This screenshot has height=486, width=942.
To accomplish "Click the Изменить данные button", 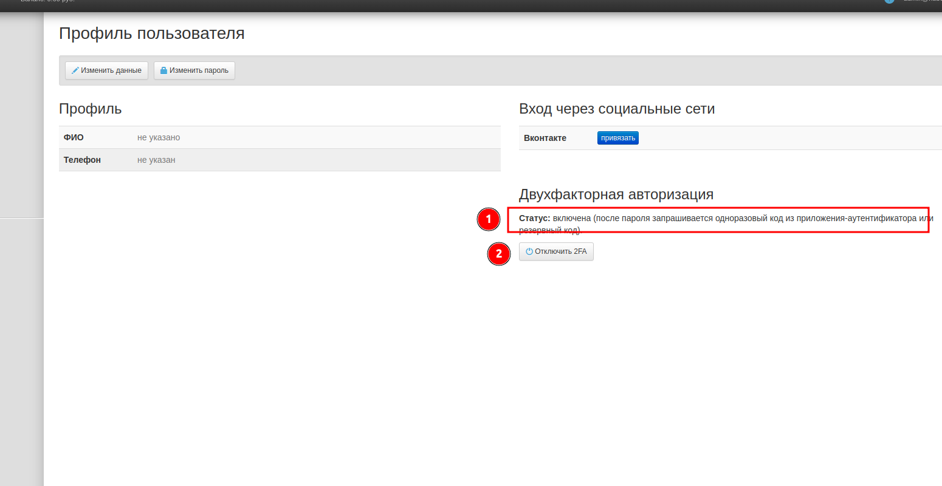I will 107,70.
